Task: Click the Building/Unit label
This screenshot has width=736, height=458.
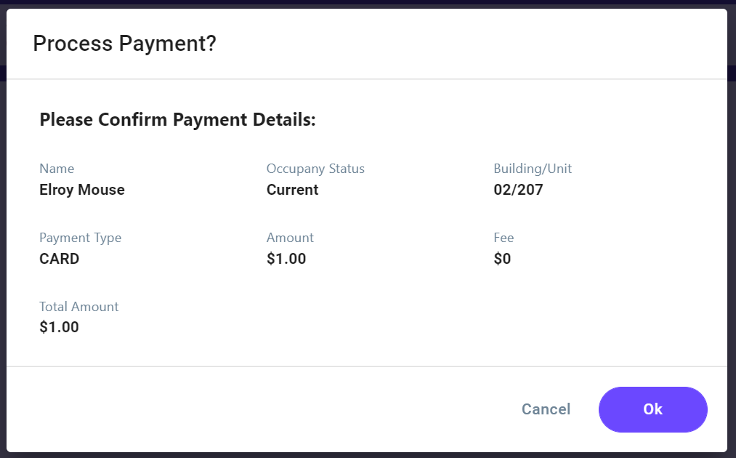Action: (533, 169)
